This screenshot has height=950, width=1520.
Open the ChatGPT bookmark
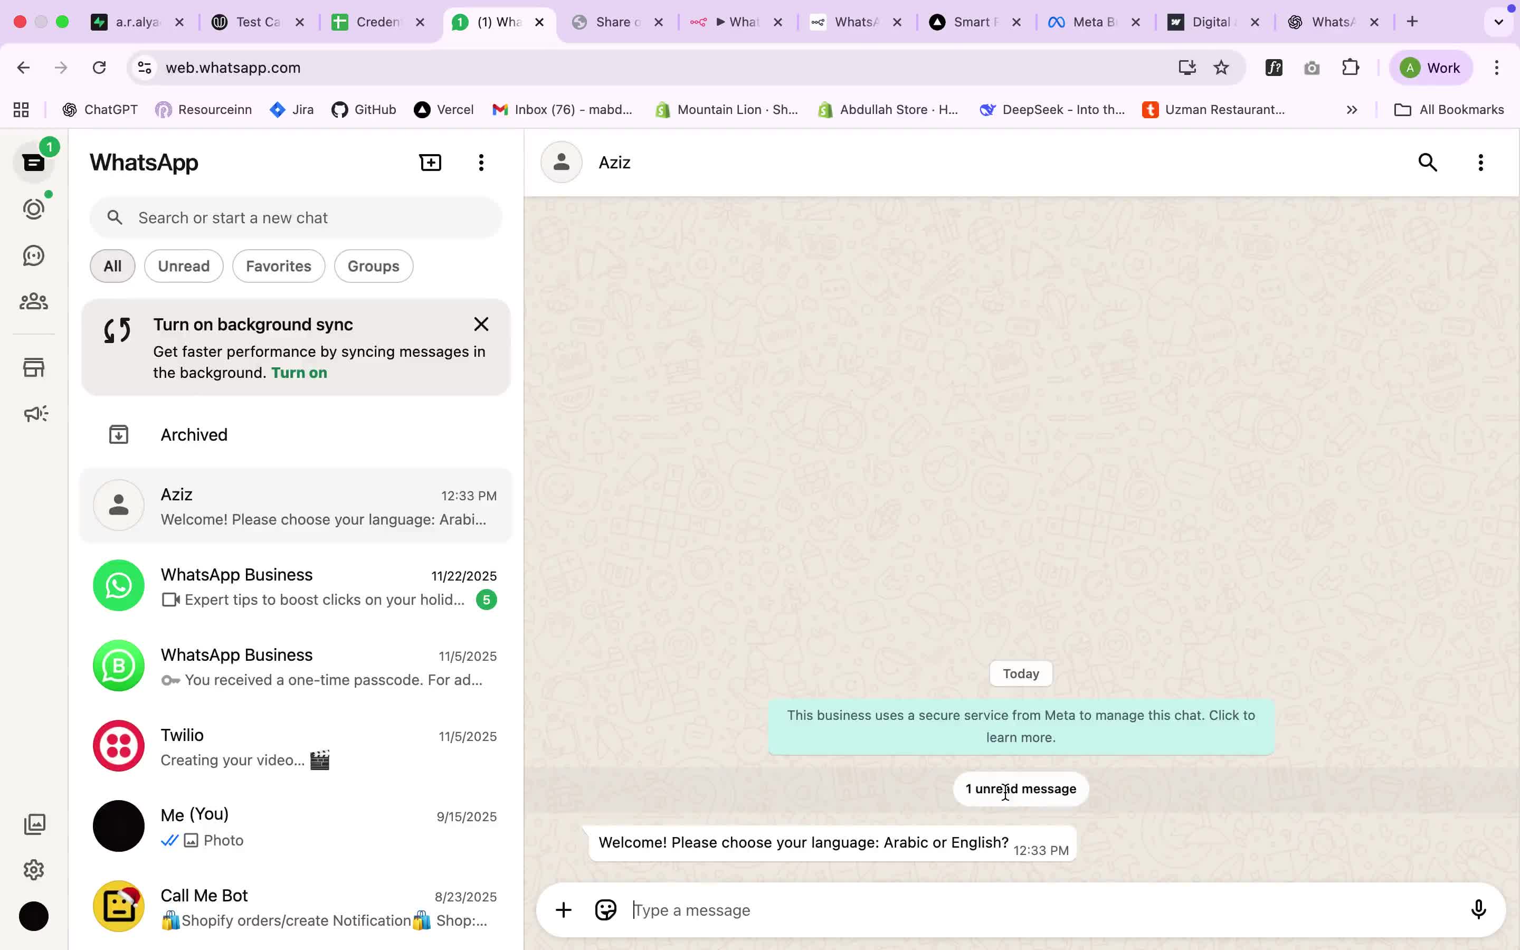click(100, 109)
